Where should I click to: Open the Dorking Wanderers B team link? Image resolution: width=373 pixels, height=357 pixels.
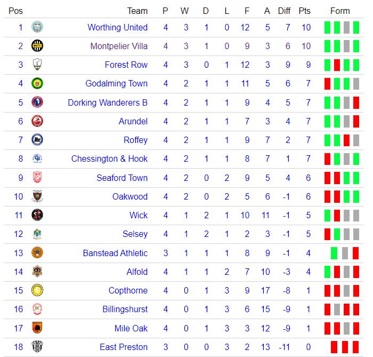point(108,102)
